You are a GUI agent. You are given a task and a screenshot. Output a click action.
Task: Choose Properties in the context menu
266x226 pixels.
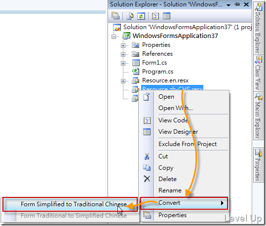(184, 215)
